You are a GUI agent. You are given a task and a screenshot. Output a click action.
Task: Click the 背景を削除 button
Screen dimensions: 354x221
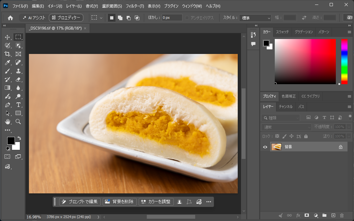click(x=120, y=201)
